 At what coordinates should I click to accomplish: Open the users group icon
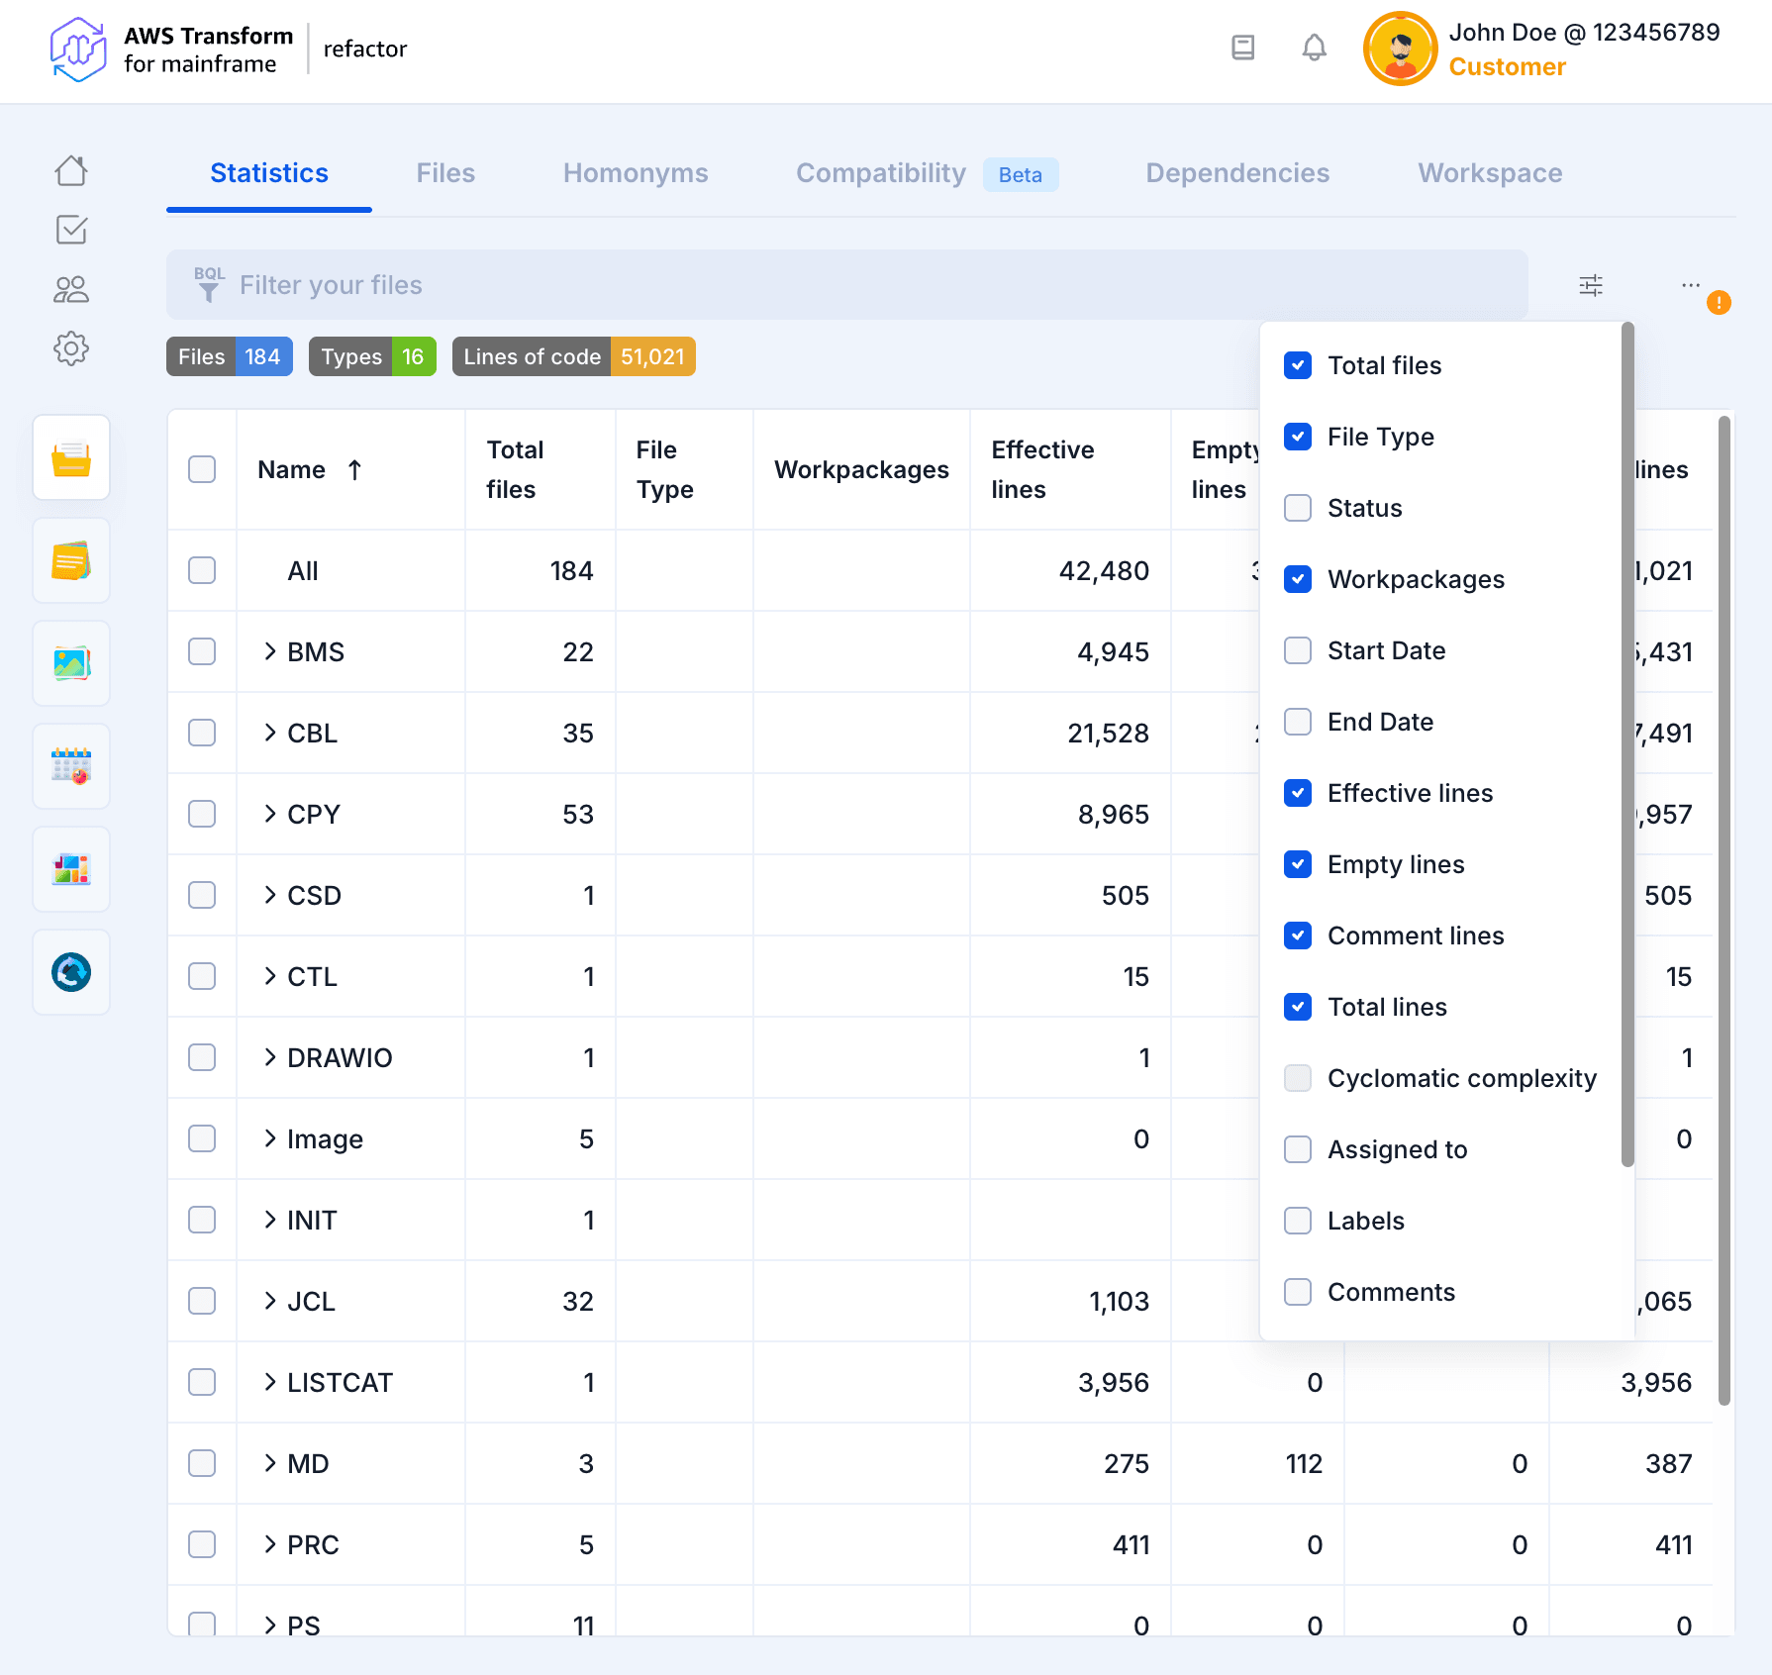click(x=71, y=289)
